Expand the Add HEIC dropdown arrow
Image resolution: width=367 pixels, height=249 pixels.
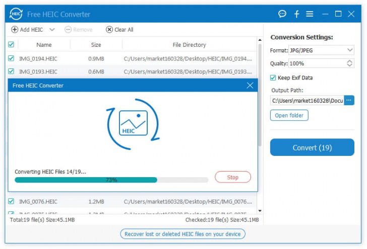coord(52,30)
